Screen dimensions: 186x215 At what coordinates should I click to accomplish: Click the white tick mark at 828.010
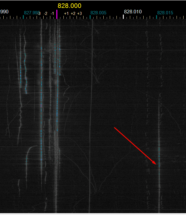pyautogui.click(x=123, y=17)
